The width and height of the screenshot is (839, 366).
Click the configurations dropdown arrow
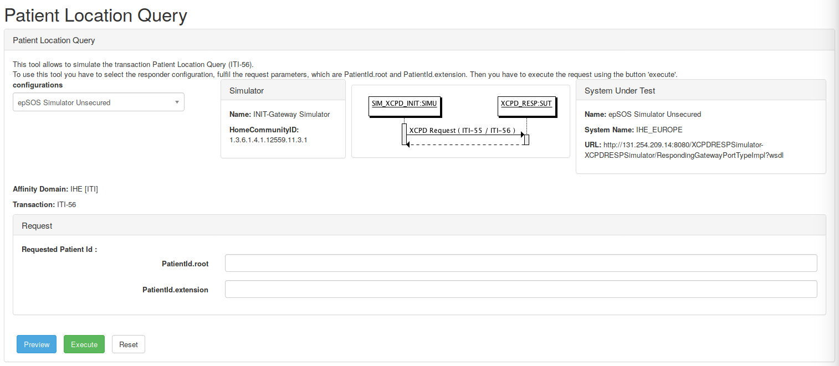(x=177, y=102)
